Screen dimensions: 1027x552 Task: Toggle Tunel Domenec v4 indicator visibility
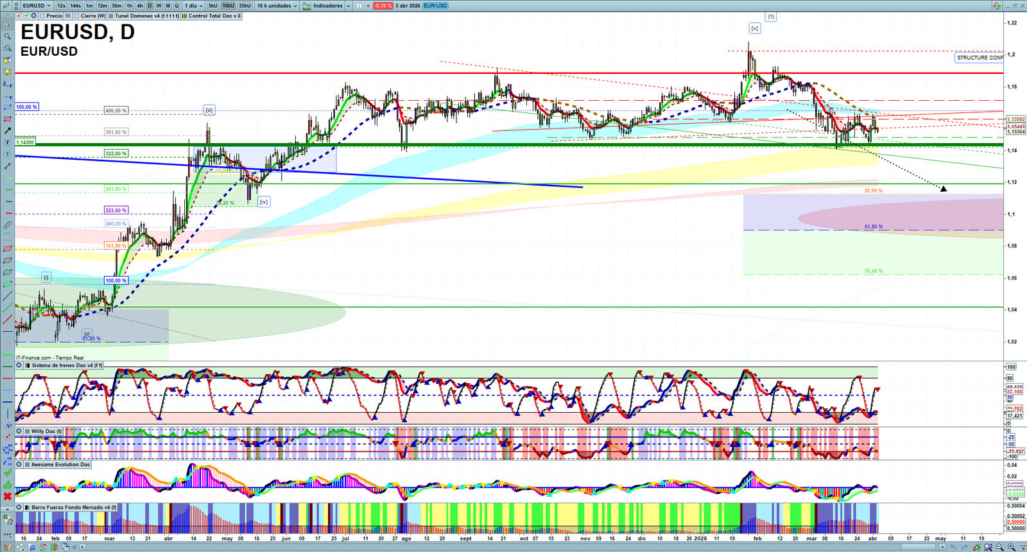pyautogui.click(x=111, y=16)
